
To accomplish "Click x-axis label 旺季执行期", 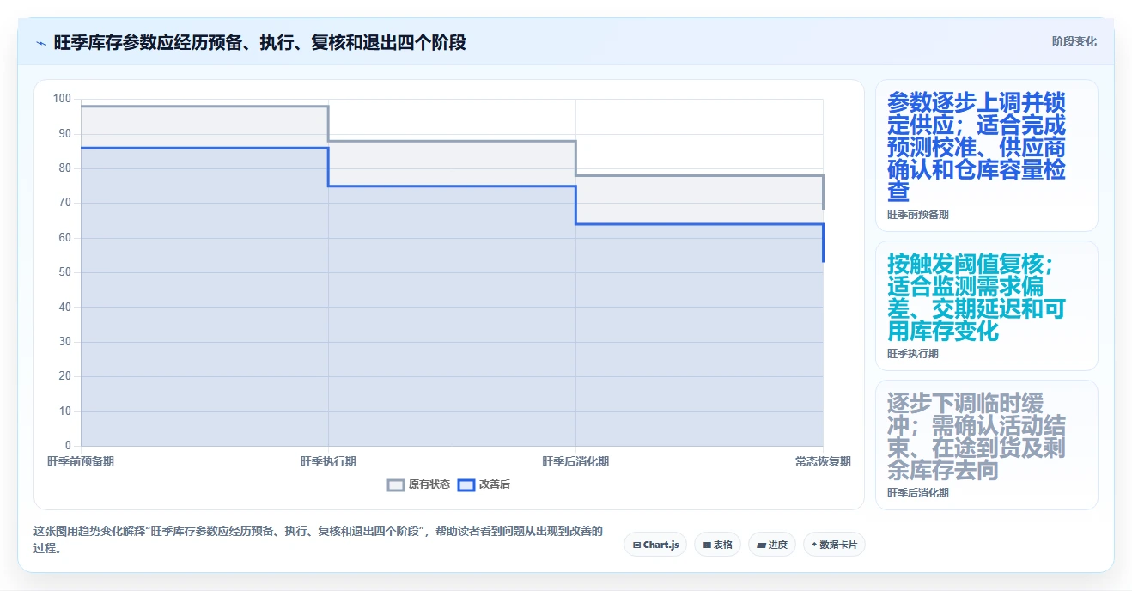I will (x=328, y=461).
